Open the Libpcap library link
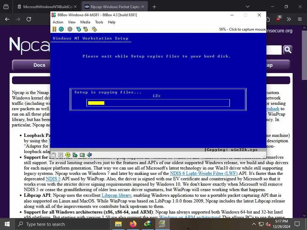 [116, 195]
